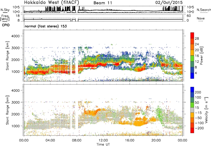The width and height of the screenshot is (211, 146).
Task: Click the '2000' tick of the velocity panel
Action: [15, 114]
